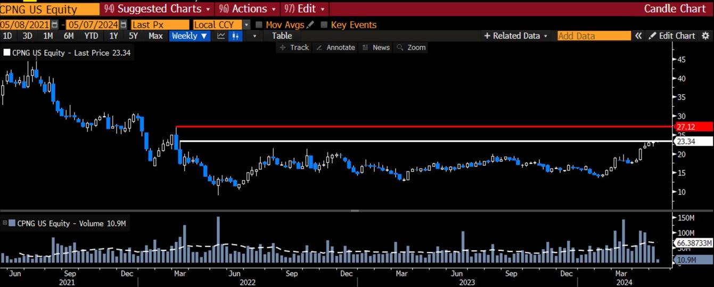This screenshot has height=287, width=714.
Task: Click the 10.9M volume value label
Action: point(694,260)
